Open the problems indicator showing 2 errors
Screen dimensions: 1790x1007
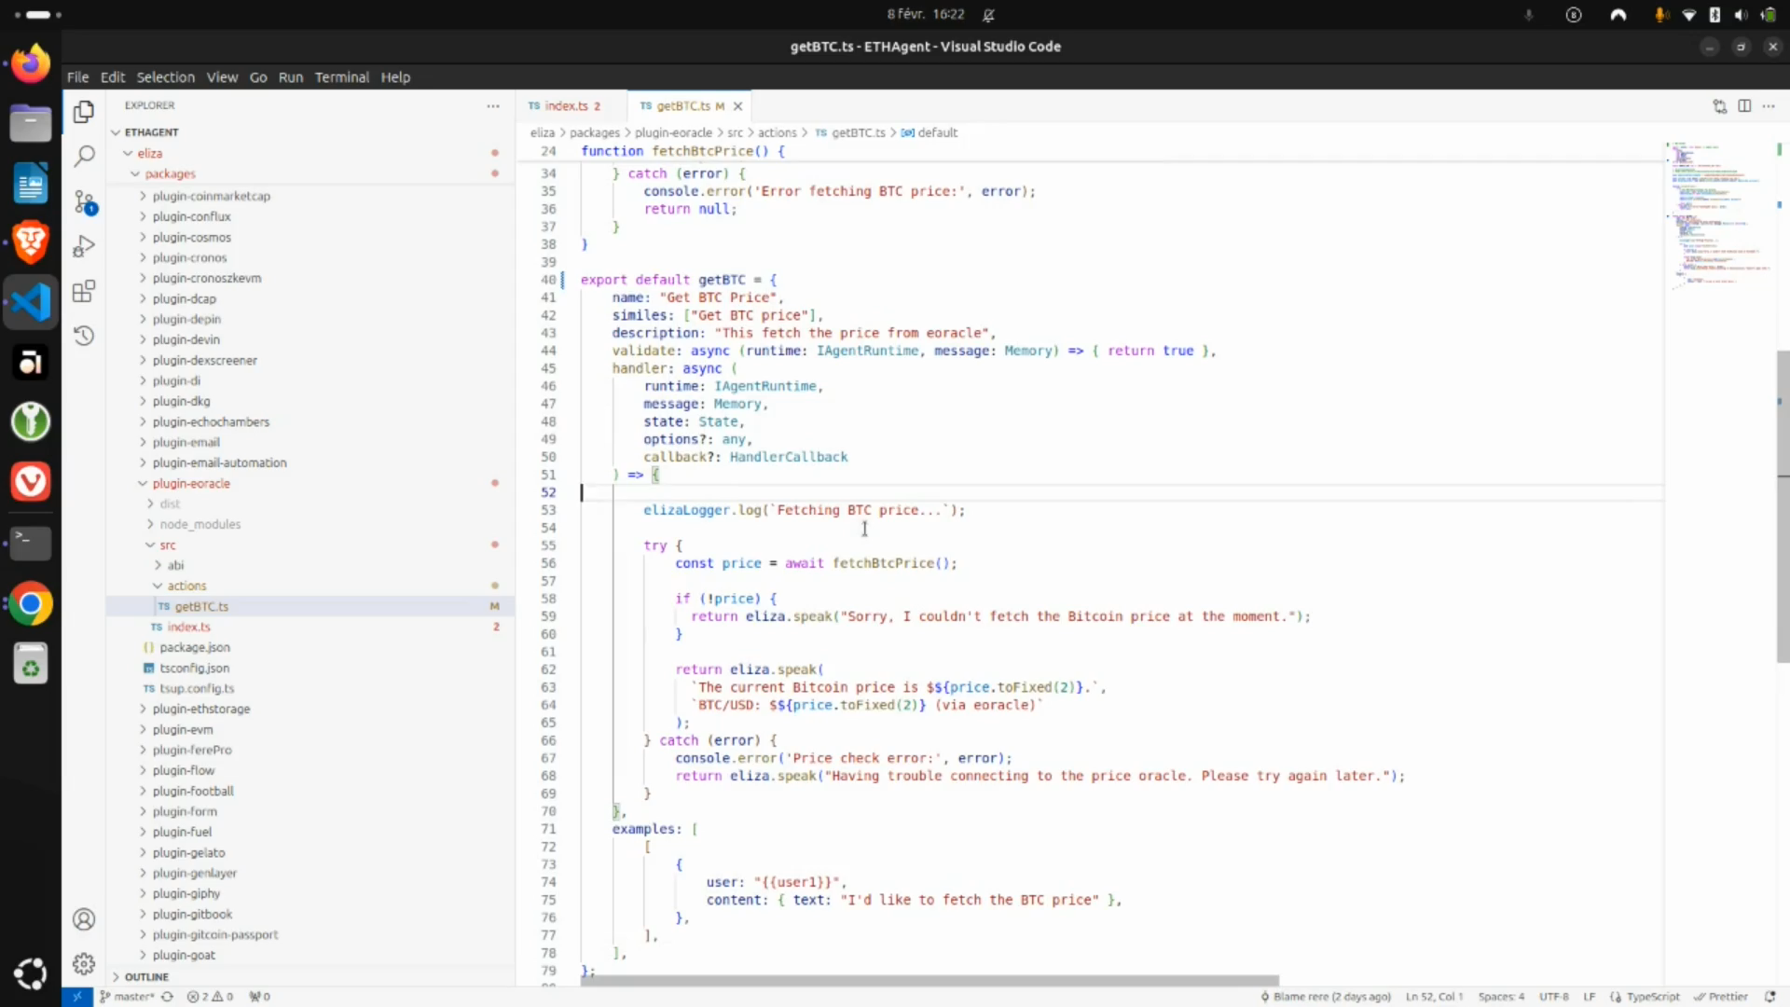[x=210, y=997]
